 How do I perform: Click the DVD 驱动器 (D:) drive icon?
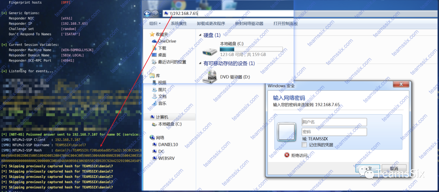pos(209,77)
